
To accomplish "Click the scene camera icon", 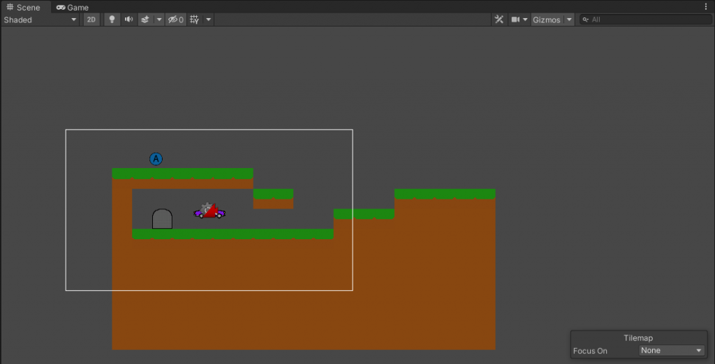I will (x=516, y=20).
